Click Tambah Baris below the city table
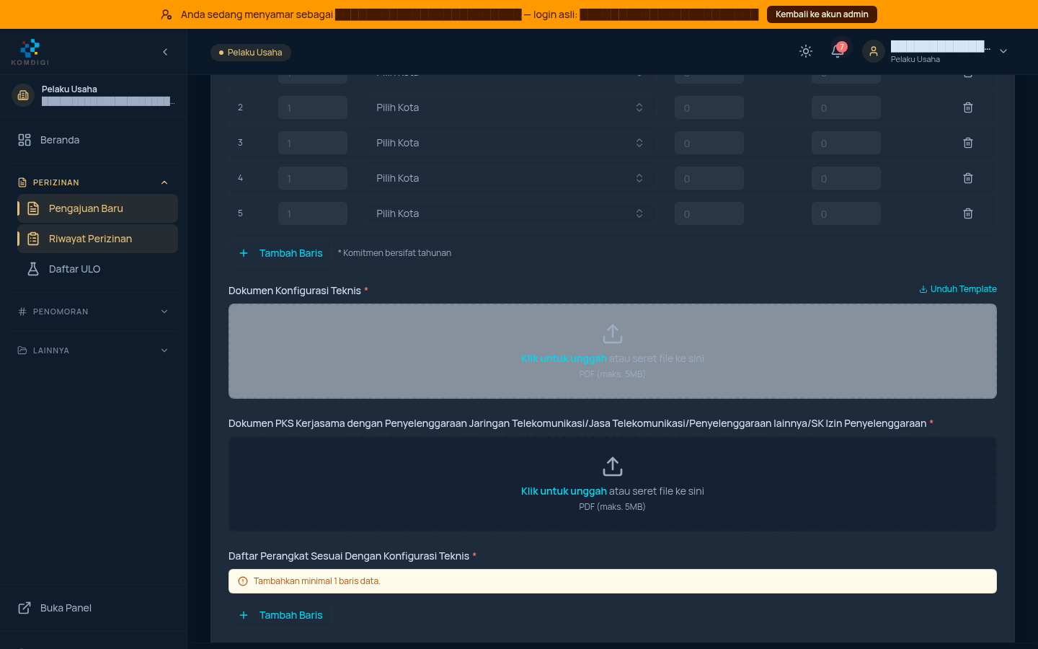The width and height of the screenshot is (1038, 649). click(x=280, y=253)
